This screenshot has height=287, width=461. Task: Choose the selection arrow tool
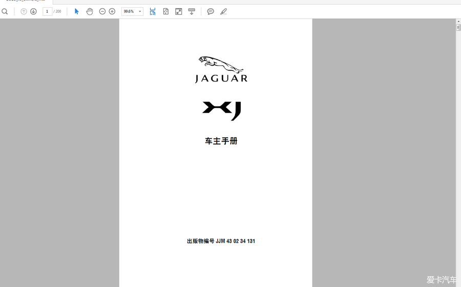77,11
